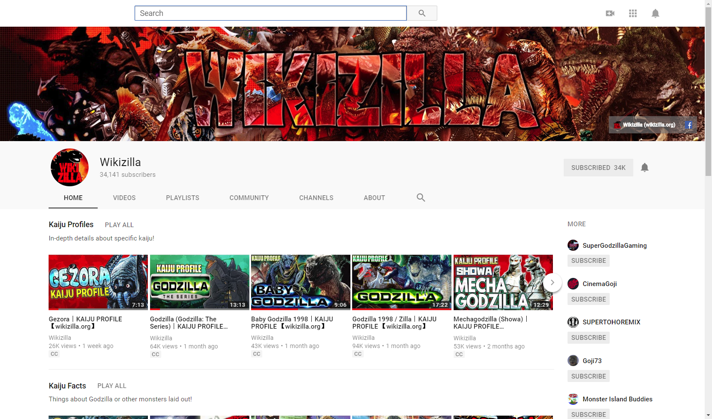Open the channel search magnifier icon
The image size is (712, 419).
[x=421, y=197]
